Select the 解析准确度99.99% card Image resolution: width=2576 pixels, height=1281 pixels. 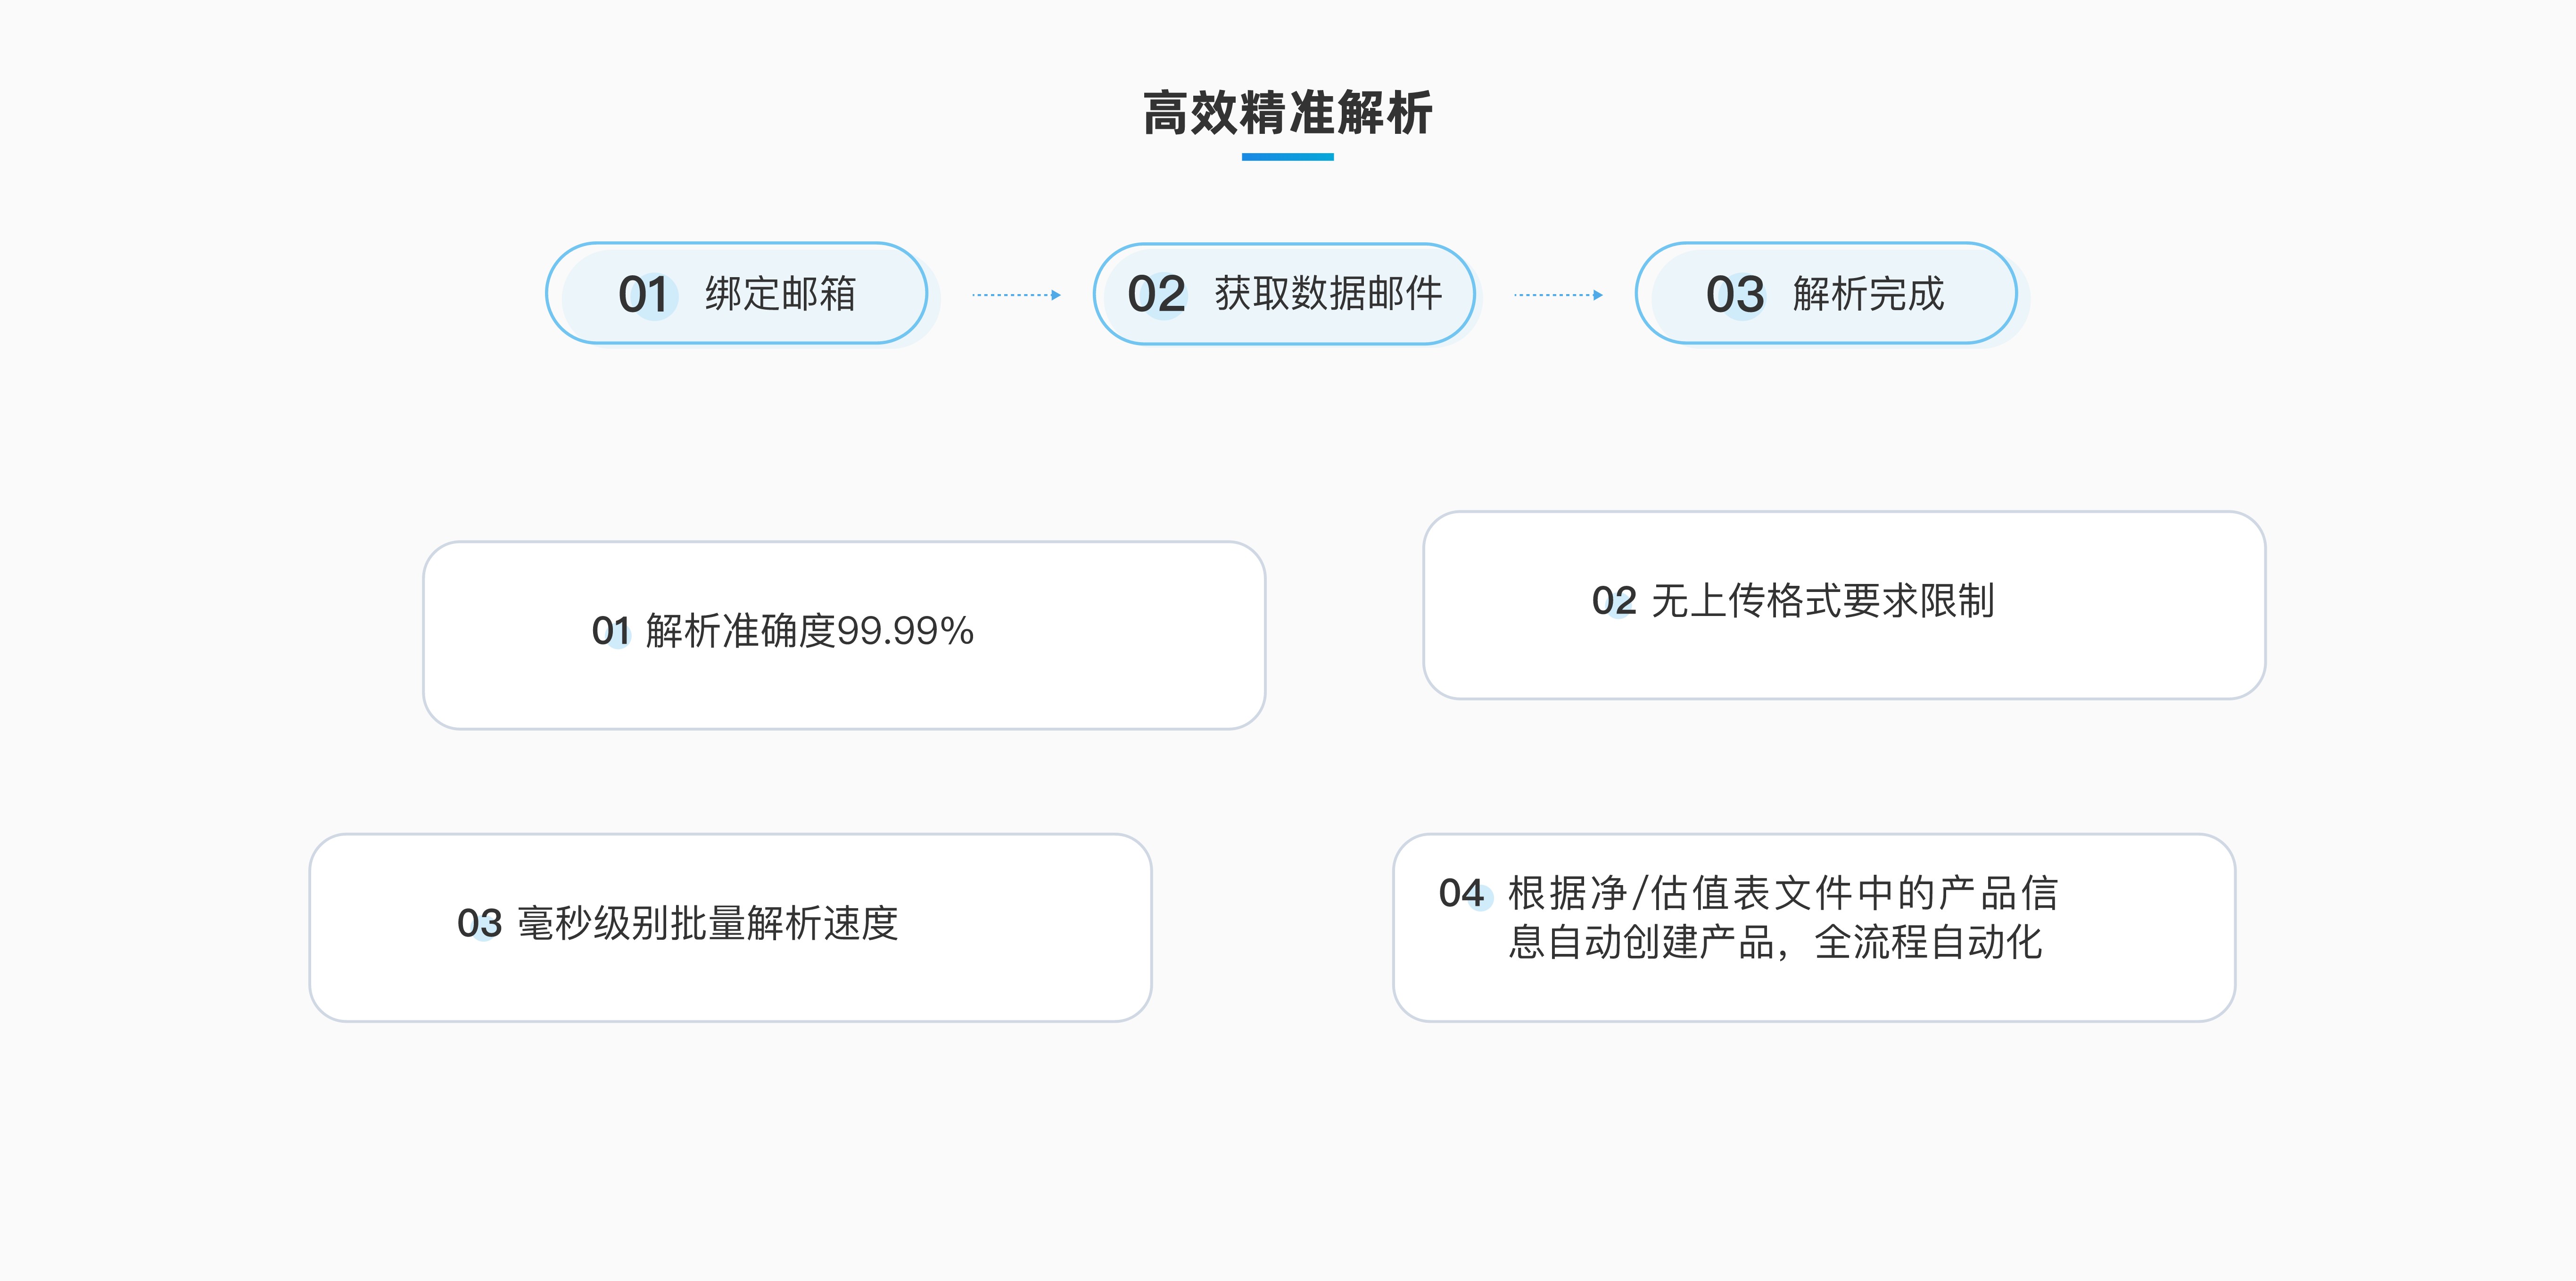(x=844, y=635)
